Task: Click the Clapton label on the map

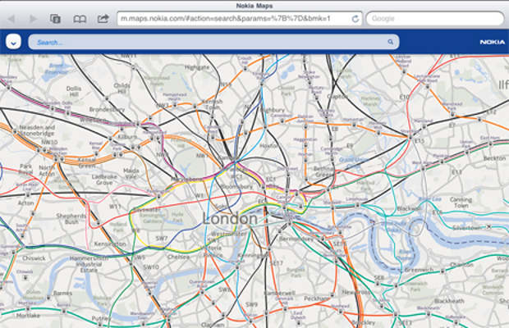Action: click(337, 97)
